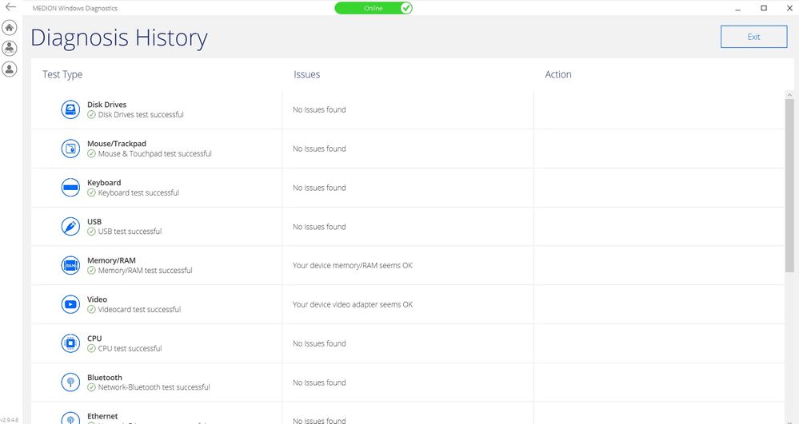Open Home from the left sidebar

(x=10, y=27)
